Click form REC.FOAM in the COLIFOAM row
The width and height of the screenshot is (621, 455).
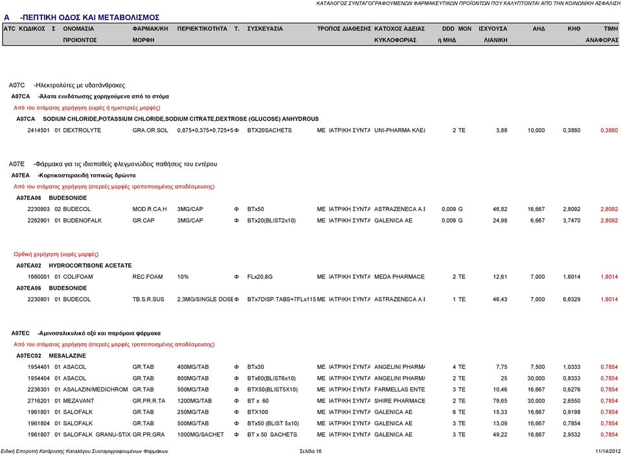(148, 277)
